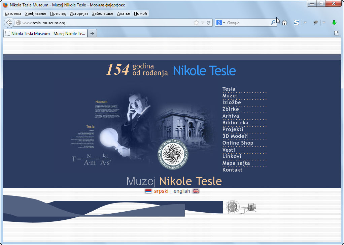The height and width of the screenshot is (245, 344).
Task: Open the Firefox home page icon
Action: 284,23
